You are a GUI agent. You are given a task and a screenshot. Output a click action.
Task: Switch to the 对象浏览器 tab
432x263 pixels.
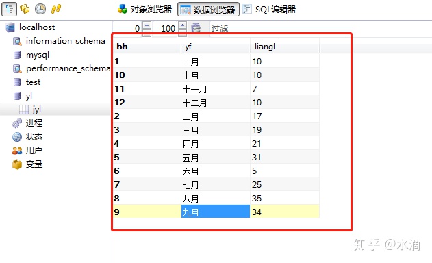144,10
